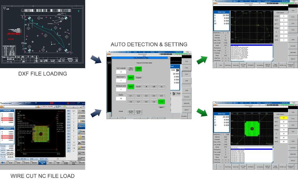The width and height of the screenshot is (298, 191).
Task: Close the Set Workpiece Page dialog
Action: pyautogui.click(x=169, y=58)
